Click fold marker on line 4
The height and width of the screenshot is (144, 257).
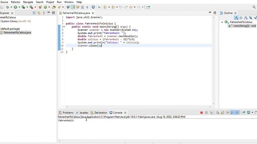[x=64, y=27]
